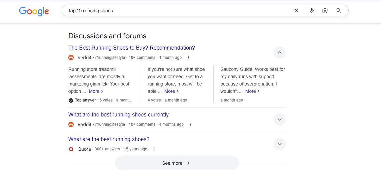381x182 pixels.
Task: Click the Quora site icon
Action: click(71, 149)
